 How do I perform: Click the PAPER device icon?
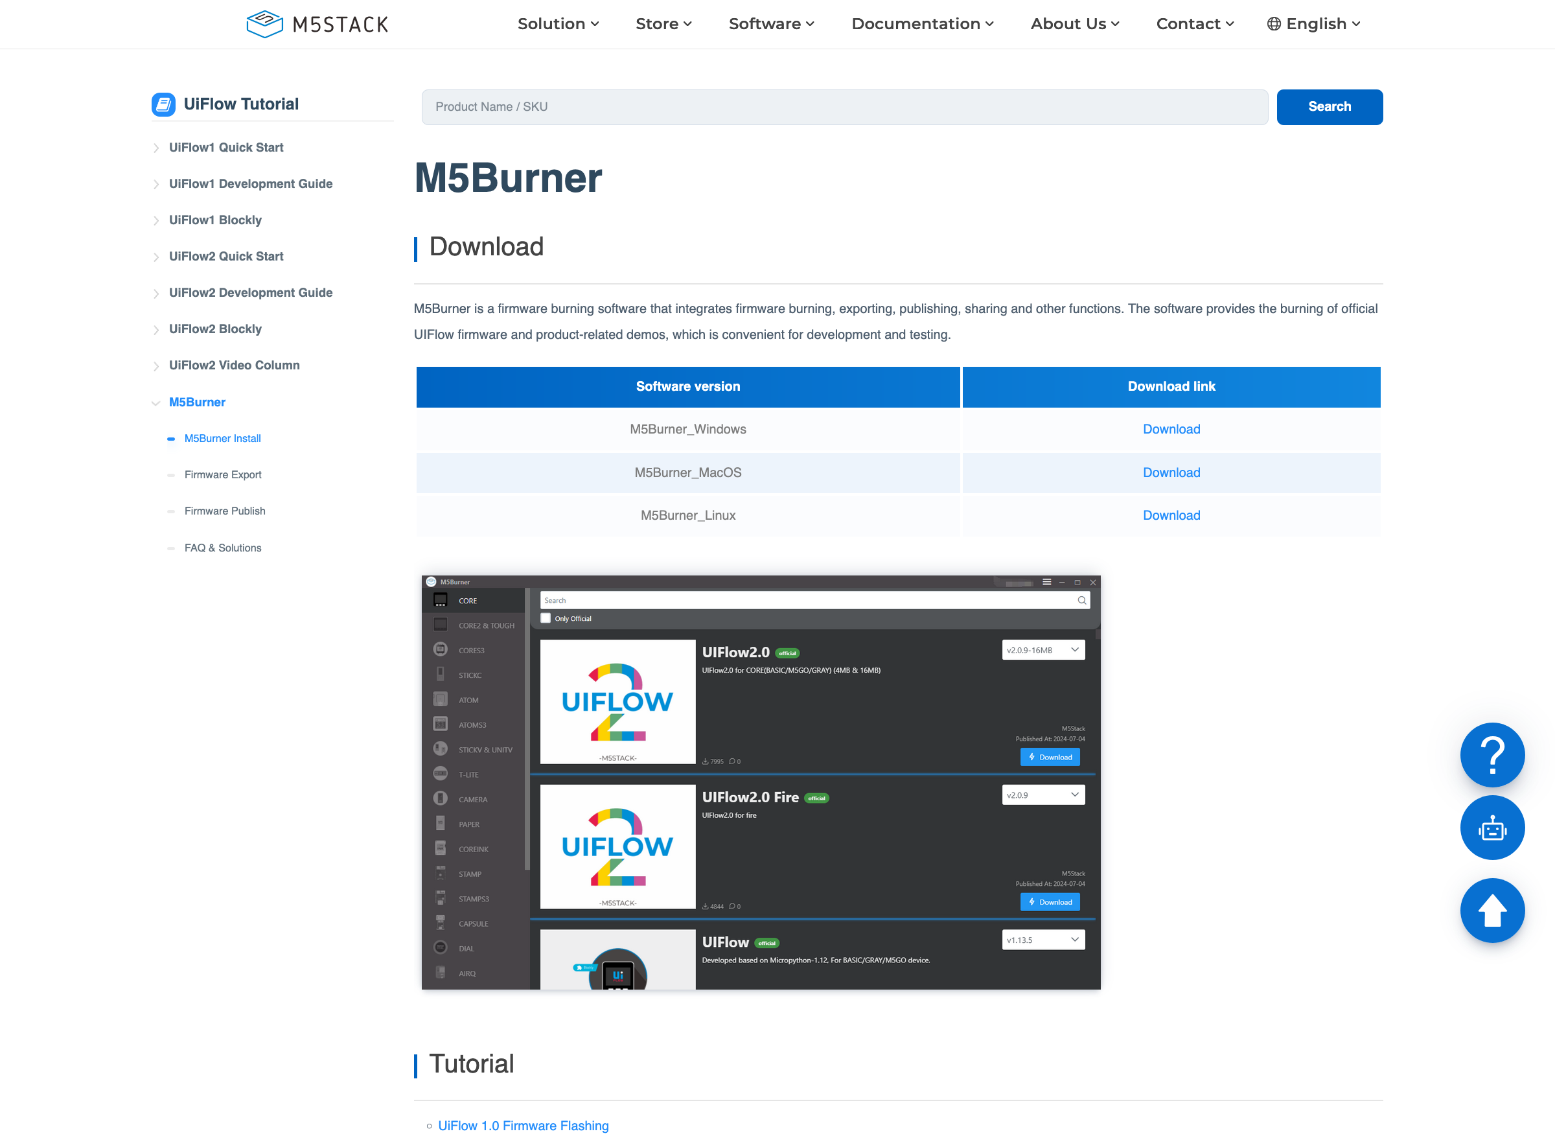coord(440,823)
